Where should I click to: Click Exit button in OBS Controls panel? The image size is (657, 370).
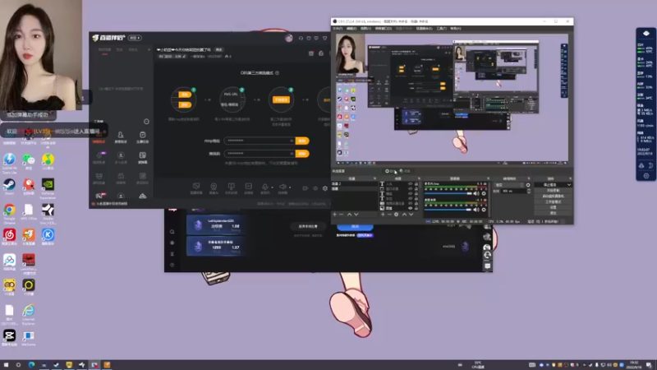pyautogui.click(x=553, y=213)
